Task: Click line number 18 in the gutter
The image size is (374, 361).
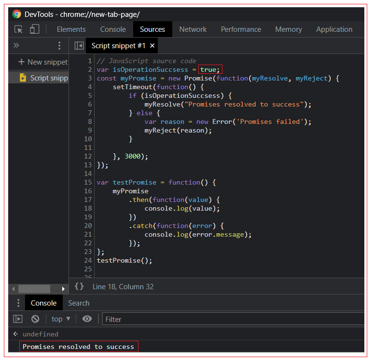Action: point(88,208)
